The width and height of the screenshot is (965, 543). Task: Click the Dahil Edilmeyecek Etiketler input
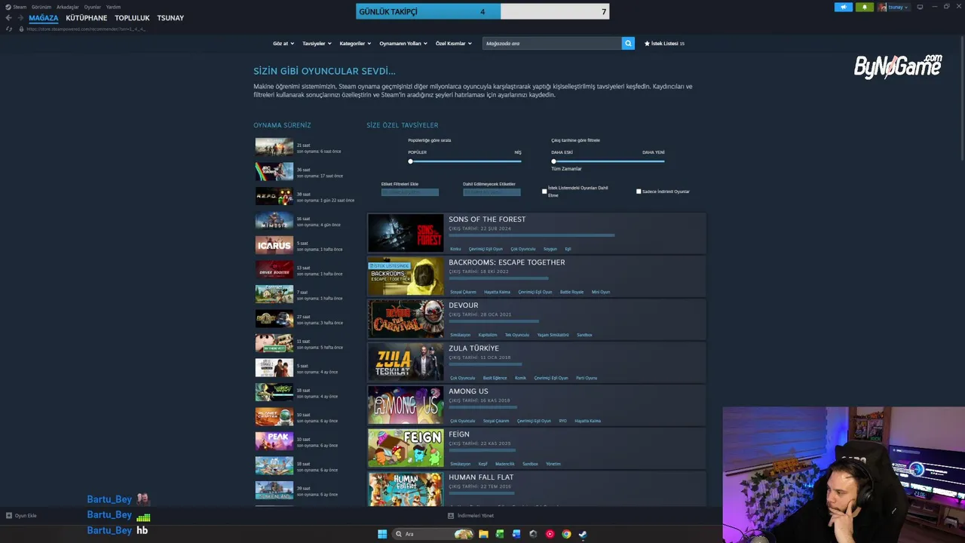pyautogui.click(x=492, y=192)
